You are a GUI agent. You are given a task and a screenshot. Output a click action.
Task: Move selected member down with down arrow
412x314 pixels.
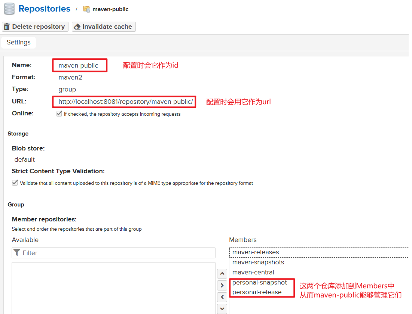222,309
